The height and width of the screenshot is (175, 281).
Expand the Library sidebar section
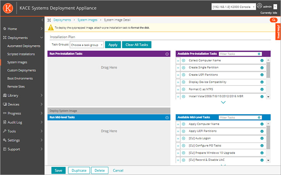coord(41,95)
